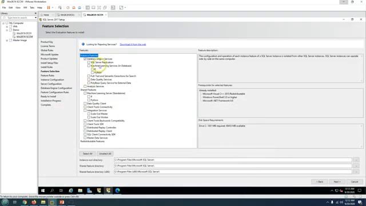Select the Instance Features heading
366x206 pixels.
[x=89, y=56]
